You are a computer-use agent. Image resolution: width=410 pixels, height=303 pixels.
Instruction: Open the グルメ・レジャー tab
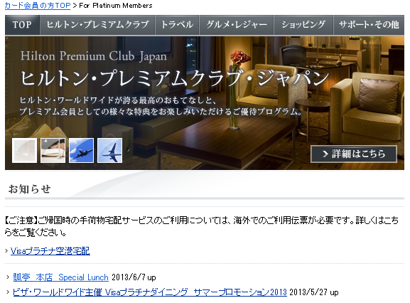click(237, 25)
